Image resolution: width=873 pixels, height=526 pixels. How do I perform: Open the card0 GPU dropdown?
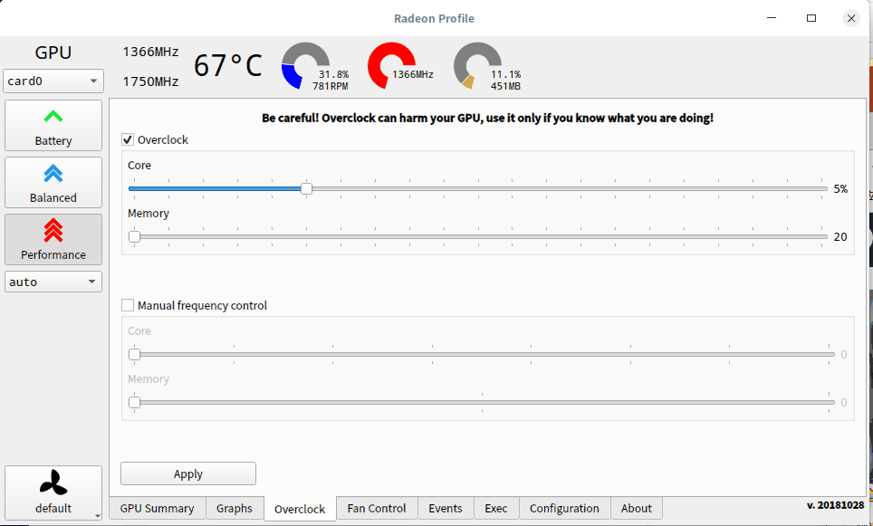pyautogui.click(x=53, y=81)
